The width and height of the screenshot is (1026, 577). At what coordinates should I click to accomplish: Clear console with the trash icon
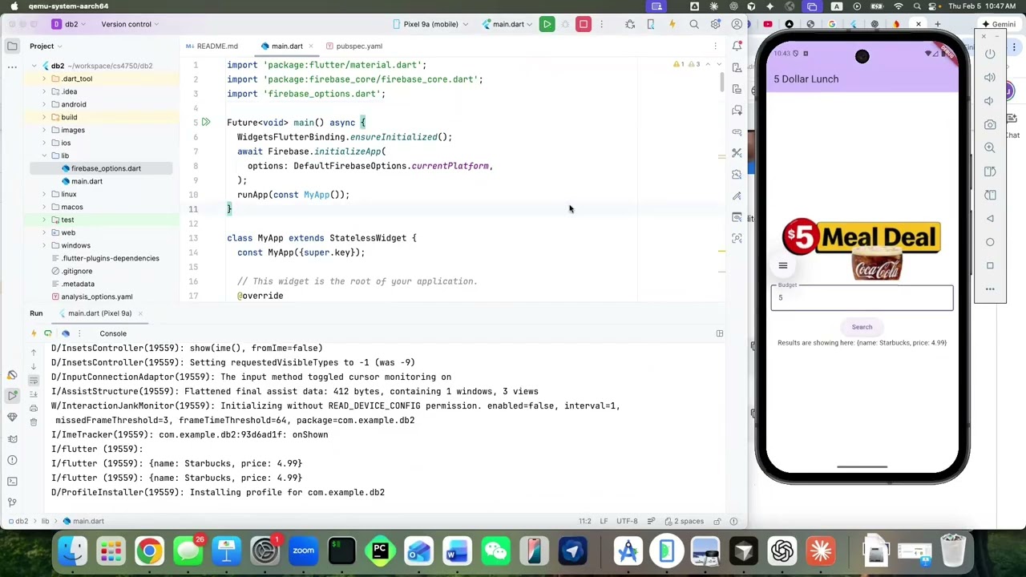(x=34, y=422)
